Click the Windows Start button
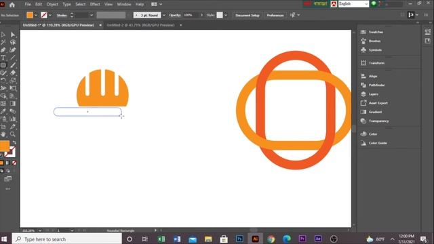Image resolution: width=434 pixels, height=244 pixels. (4, 239)
